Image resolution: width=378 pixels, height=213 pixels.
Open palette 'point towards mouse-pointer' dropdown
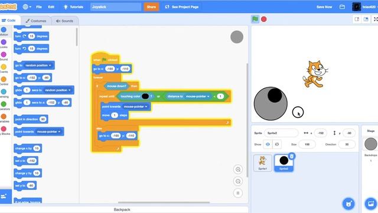(x=48, y=131)
